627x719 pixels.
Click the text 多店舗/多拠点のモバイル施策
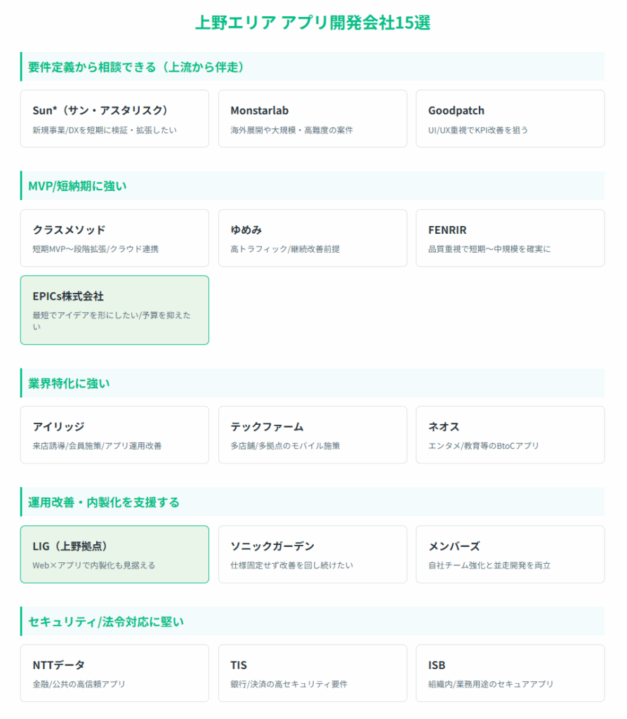coord(285,446)
